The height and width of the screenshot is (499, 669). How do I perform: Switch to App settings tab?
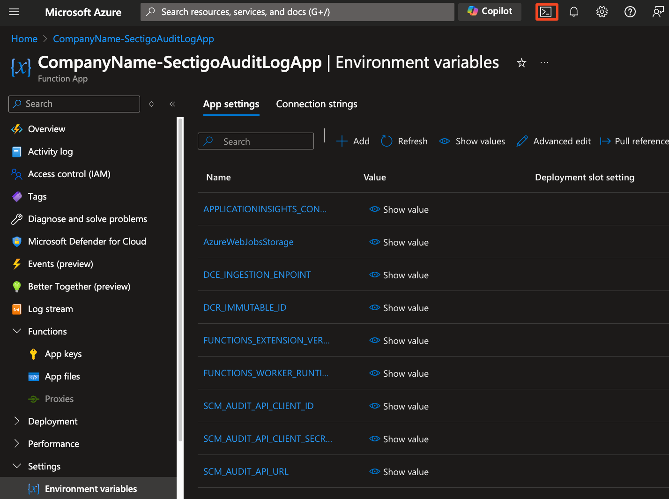pyautogui.click(x=231, y=104)
